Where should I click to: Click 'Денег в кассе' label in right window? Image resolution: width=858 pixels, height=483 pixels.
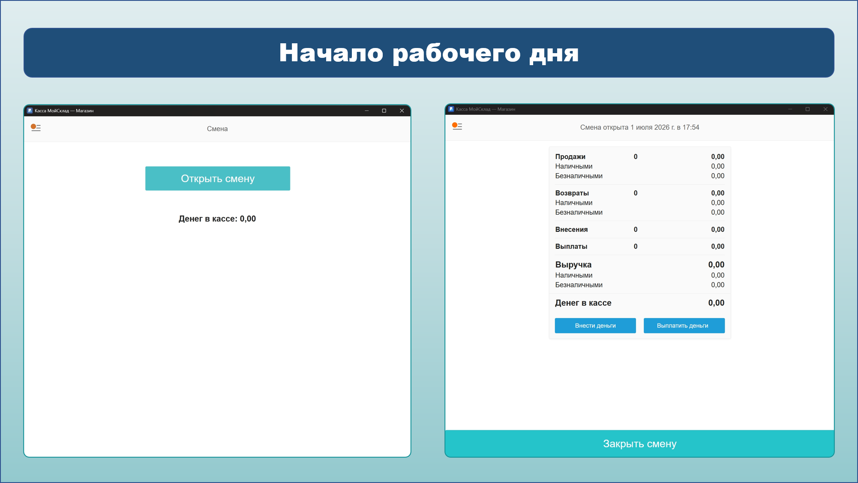[x=583, y=303]
